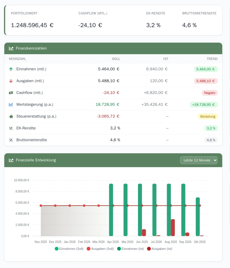Image resolution: width=230 pixels, height=268 pixels.
Task: Click the red Ausgaben trend badge 5.488,10 €
Action: (206, 81)
